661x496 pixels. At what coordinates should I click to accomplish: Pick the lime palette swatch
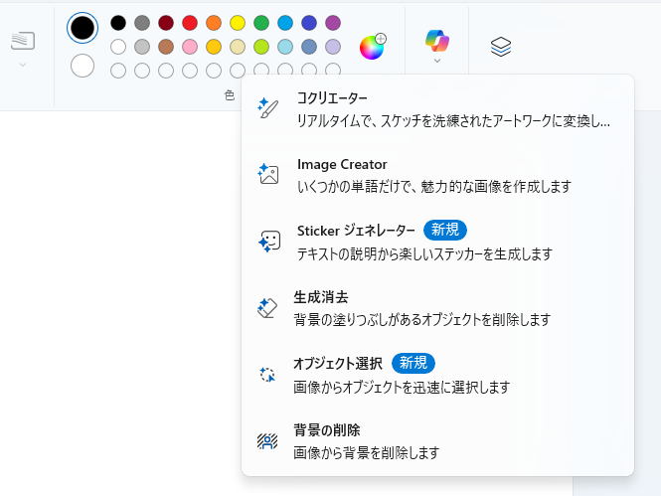pos(261,47)
